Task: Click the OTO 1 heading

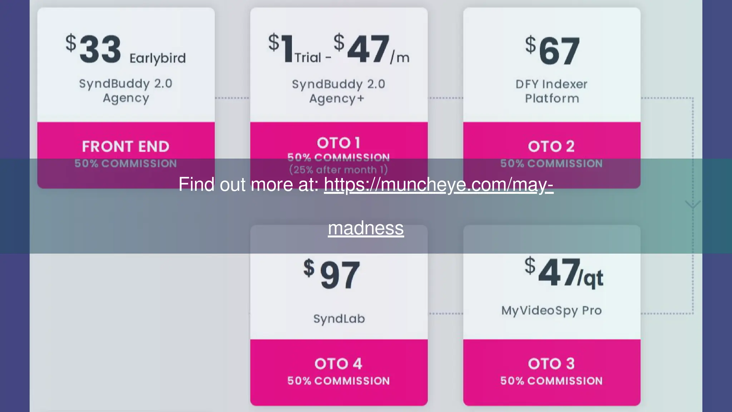Action: pos(338,143)
